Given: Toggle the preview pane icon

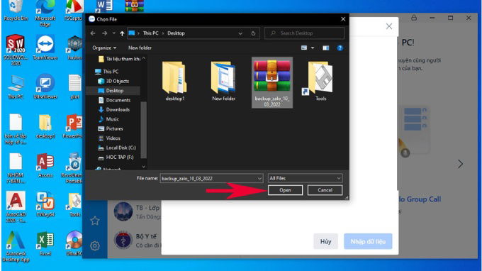Looking at the screenshot, I should click(325, 48).
